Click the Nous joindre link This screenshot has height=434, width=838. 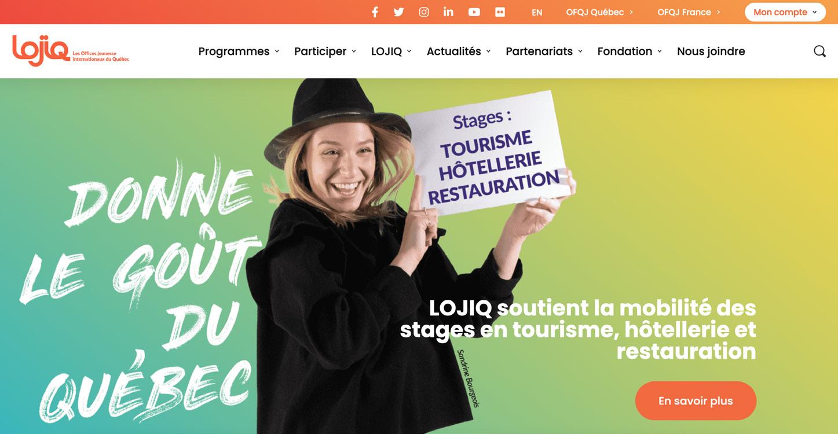pyautogui.click(x=711, y=51)
